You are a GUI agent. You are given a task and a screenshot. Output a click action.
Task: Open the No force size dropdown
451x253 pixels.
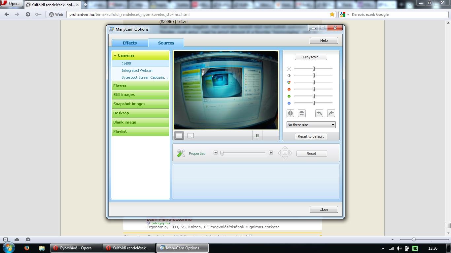coord(311,125)
